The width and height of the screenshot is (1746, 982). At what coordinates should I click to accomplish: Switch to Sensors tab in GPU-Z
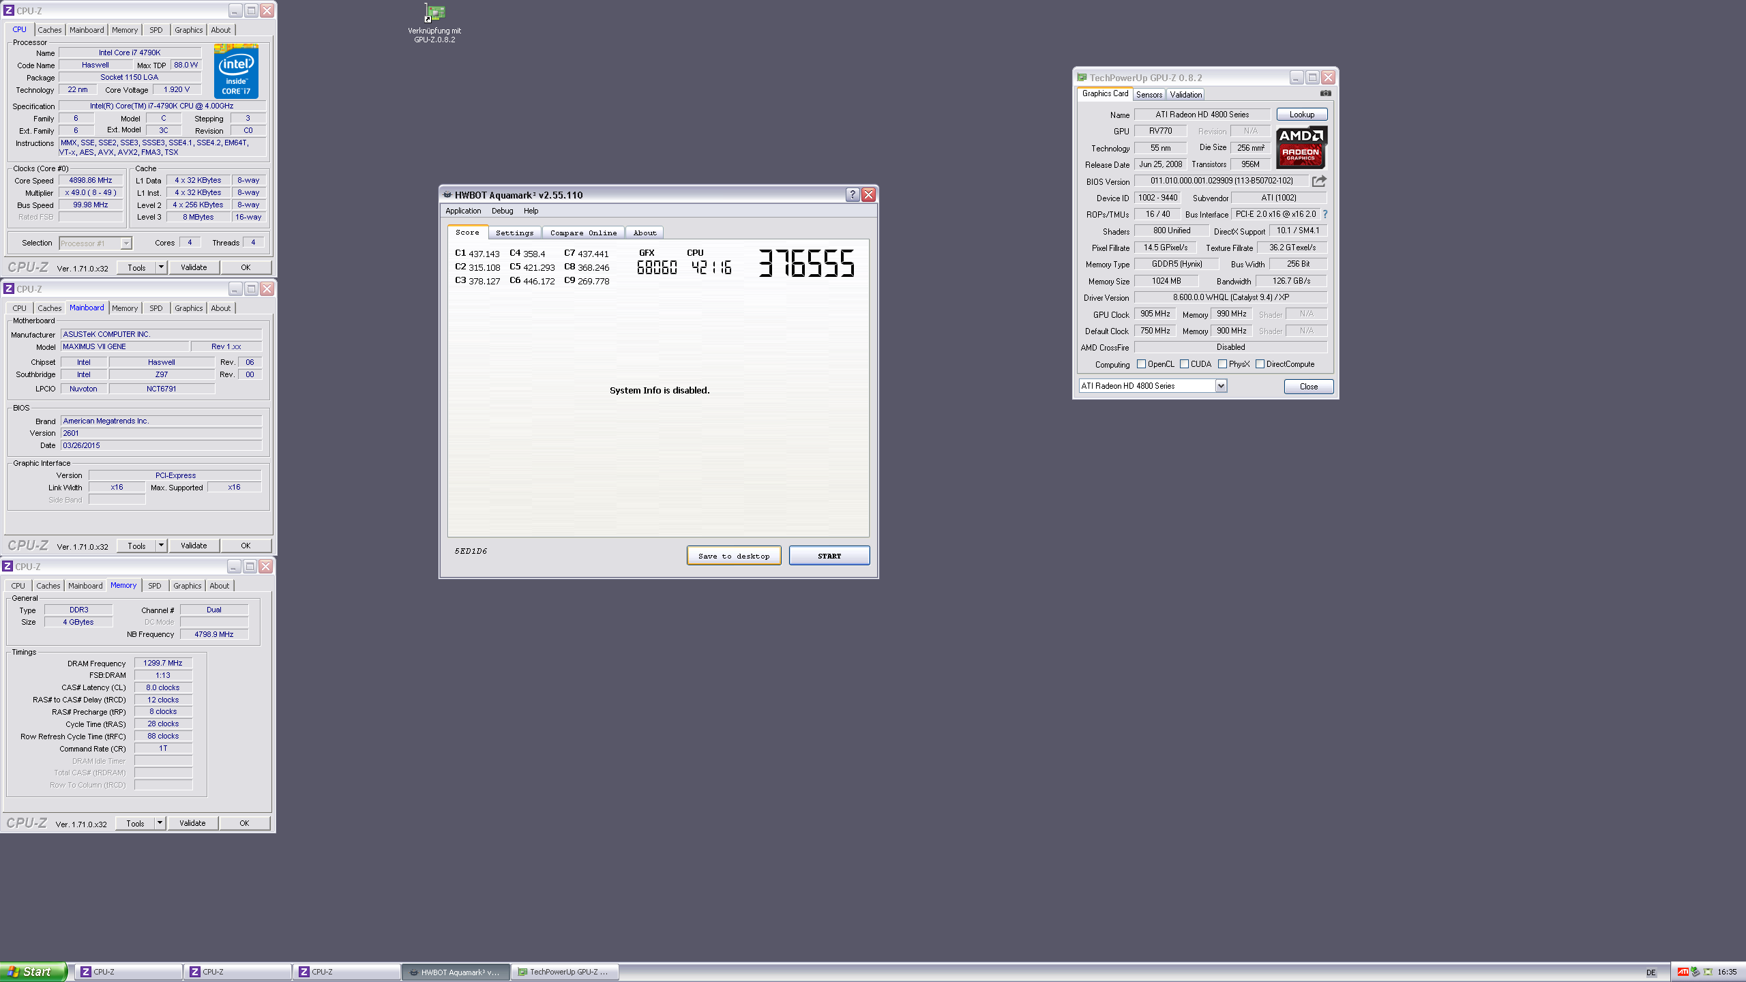click(1149, 95)
